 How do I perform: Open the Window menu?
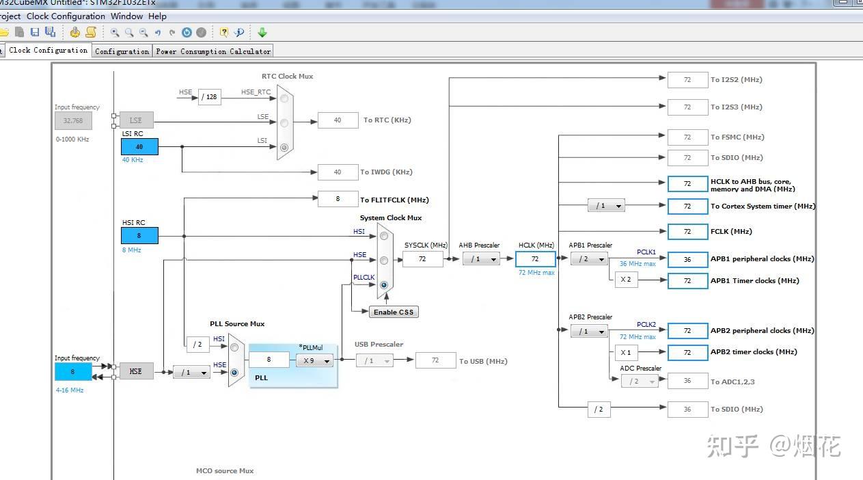[126, 16]
